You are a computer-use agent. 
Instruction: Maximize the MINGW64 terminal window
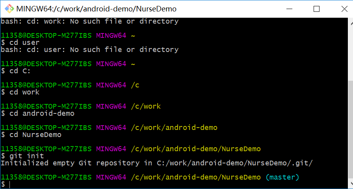(x=316, y=9)
